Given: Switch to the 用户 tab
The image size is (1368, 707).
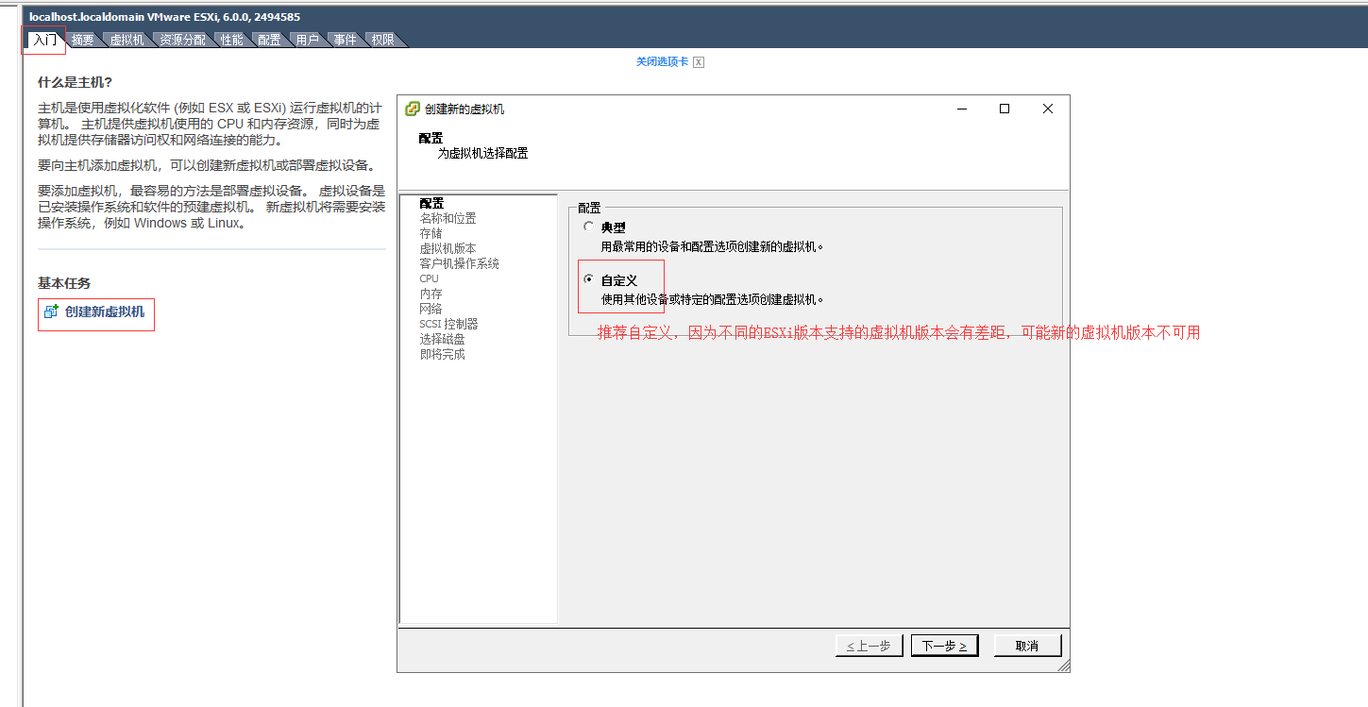Looking at the screenshot, I should coord(307,40).
